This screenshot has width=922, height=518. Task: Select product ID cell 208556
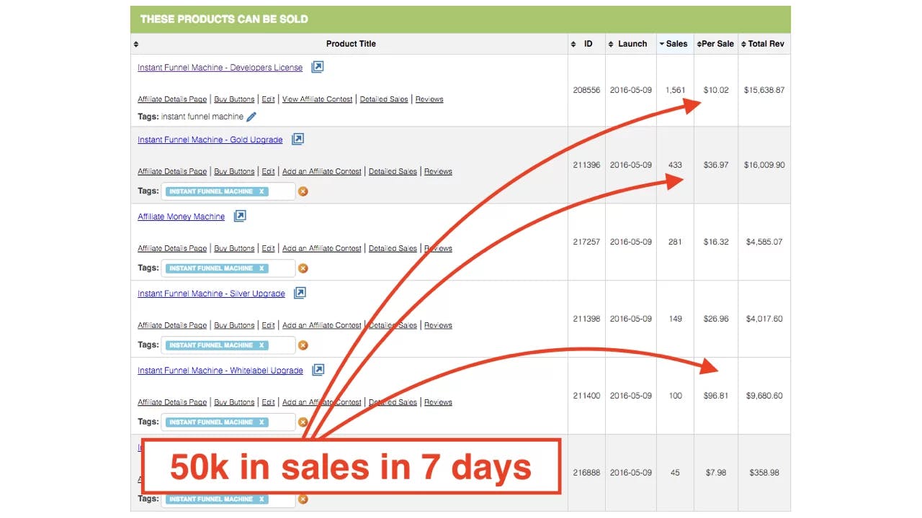point(586,91)
